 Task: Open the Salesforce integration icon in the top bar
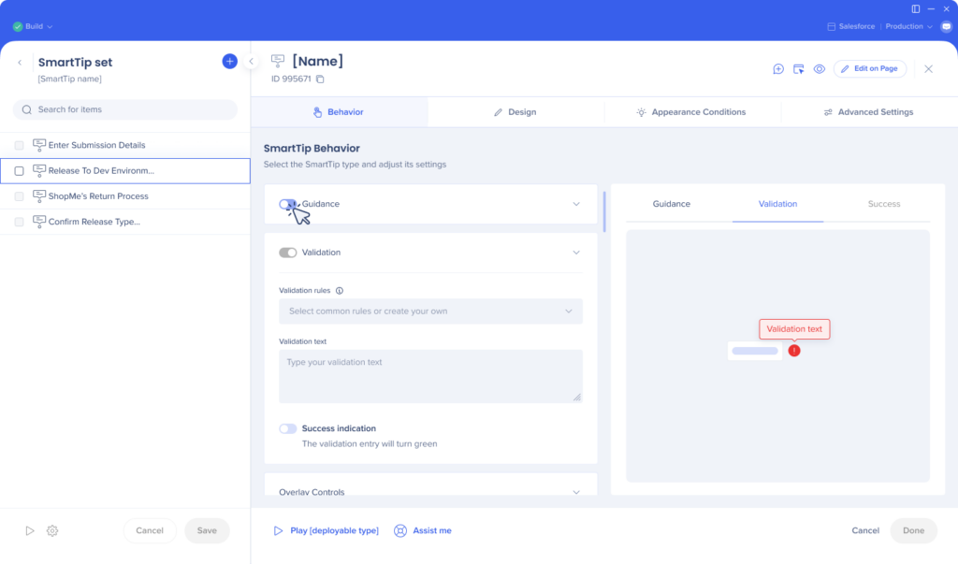(830, 26)
